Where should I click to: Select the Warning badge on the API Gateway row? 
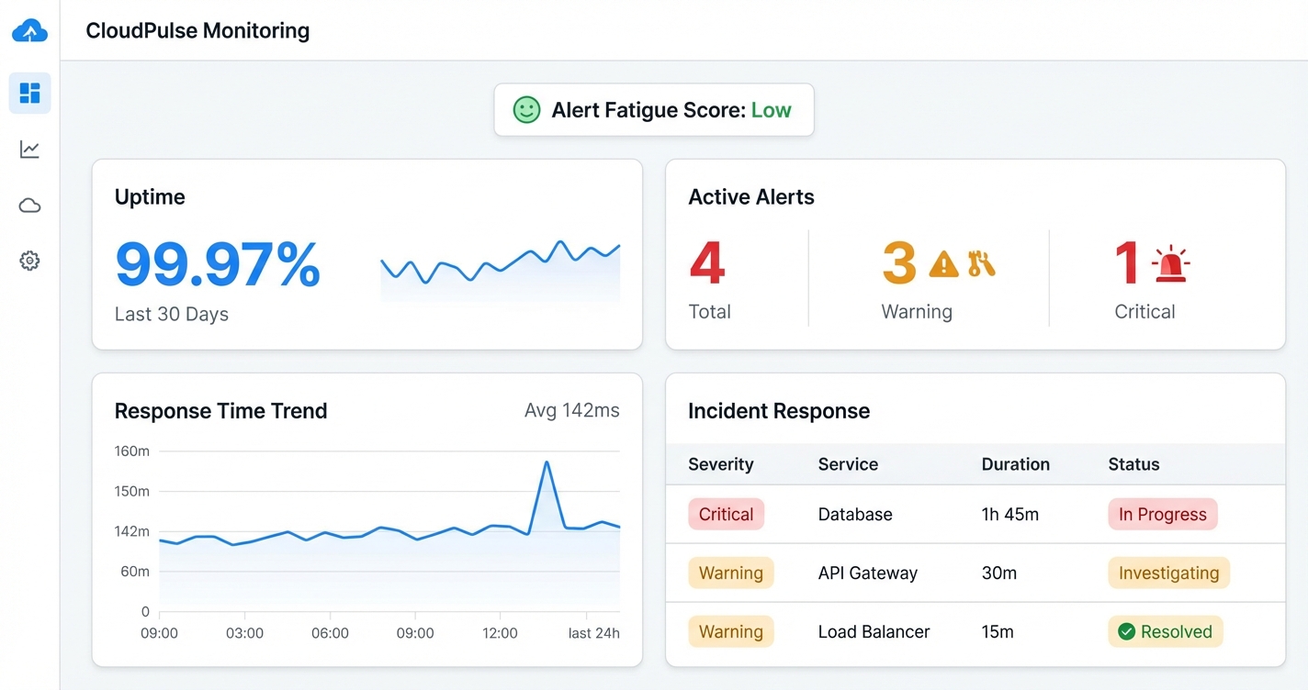pos(730,573)
